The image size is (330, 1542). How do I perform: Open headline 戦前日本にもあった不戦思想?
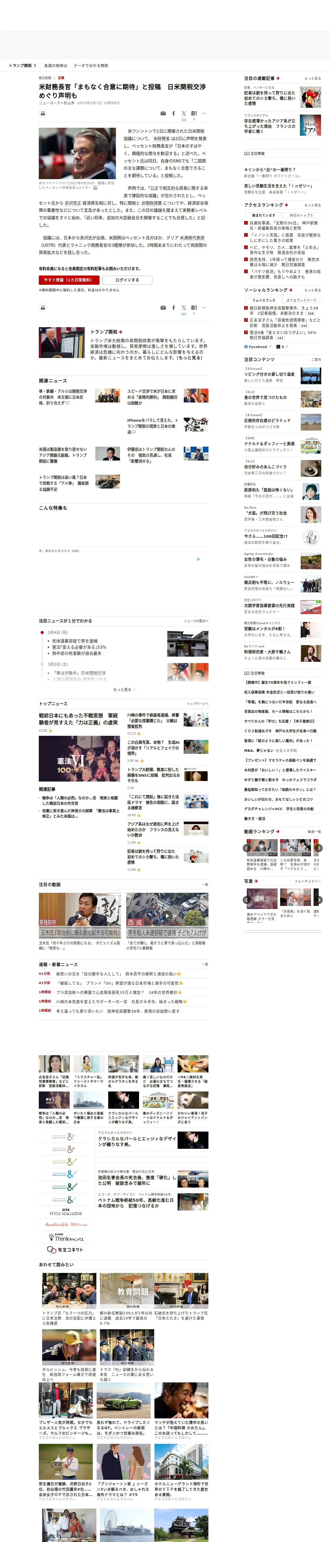[78, 719]
